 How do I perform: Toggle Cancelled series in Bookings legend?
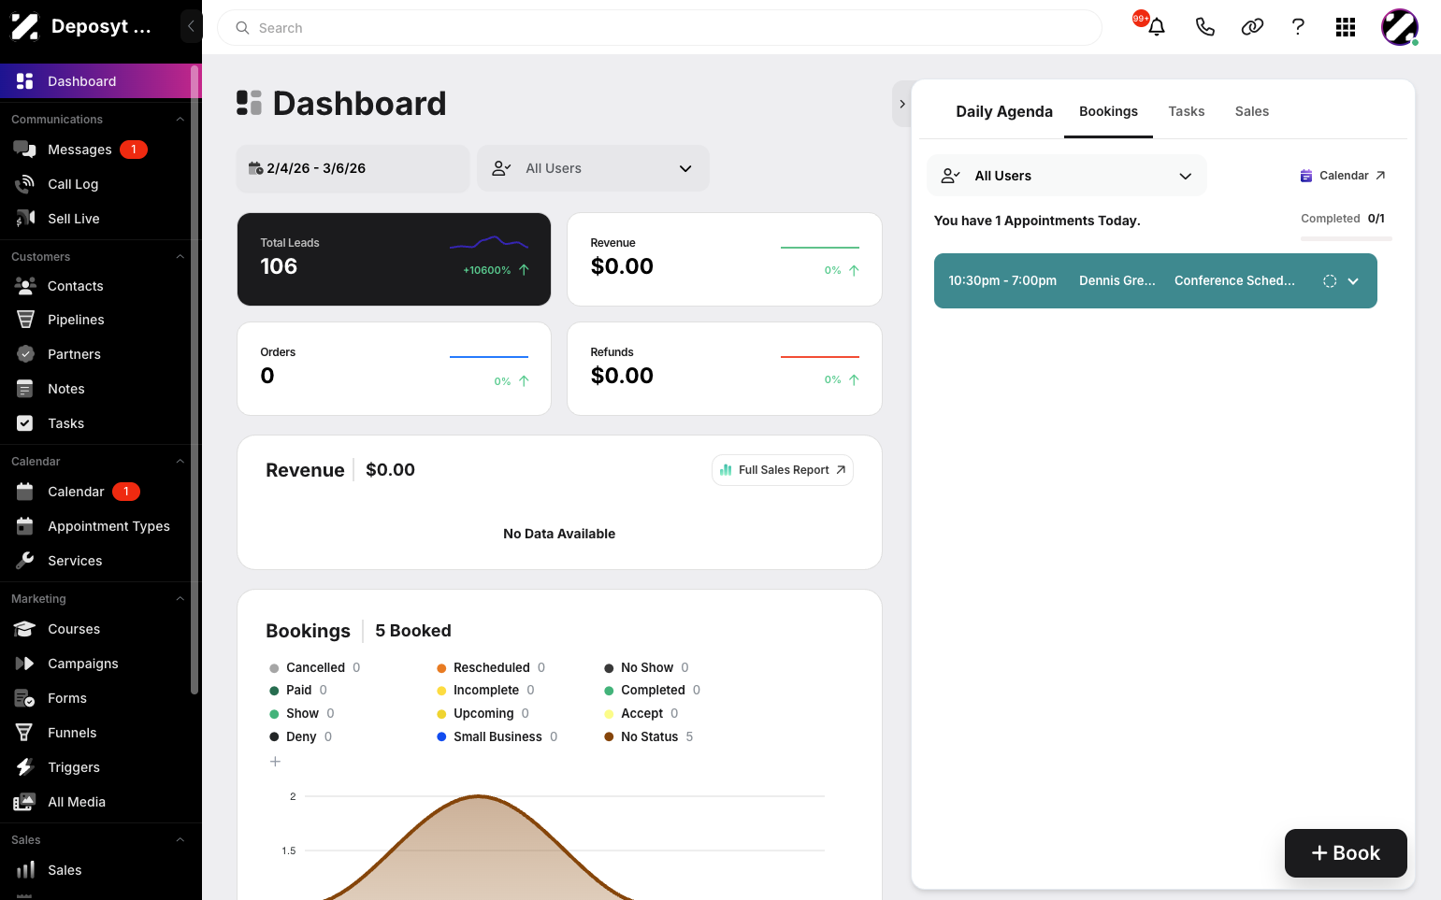coord(314,667)
